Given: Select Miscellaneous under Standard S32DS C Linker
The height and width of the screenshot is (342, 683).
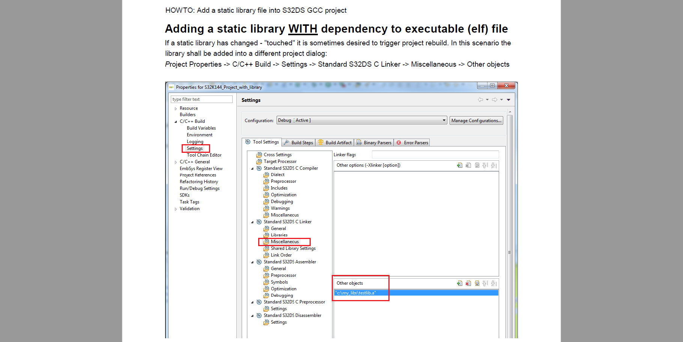Looking at the screenshot, I should (x=285, y=242).
